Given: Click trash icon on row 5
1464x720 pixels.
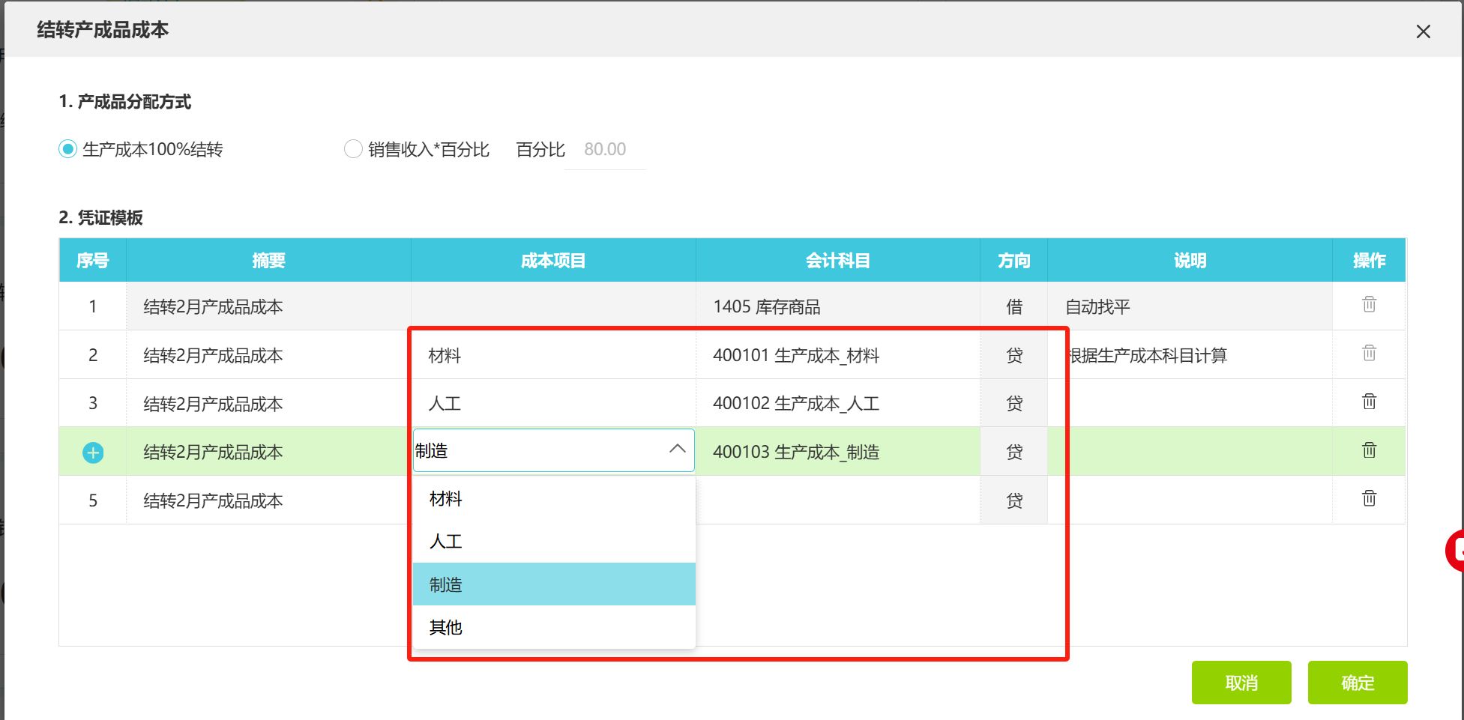Looking at the screenshot, I should click(1369, 499).
